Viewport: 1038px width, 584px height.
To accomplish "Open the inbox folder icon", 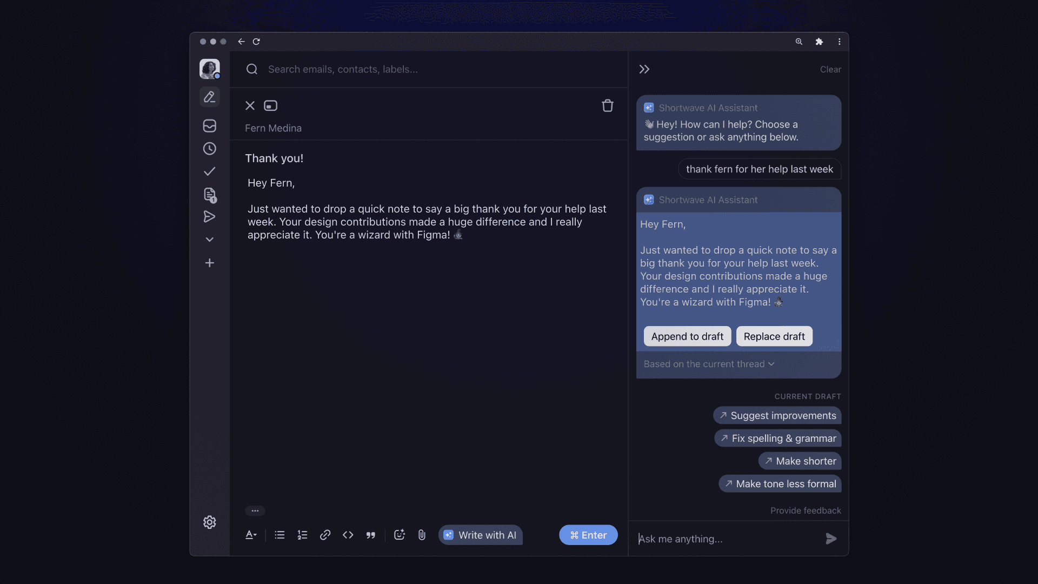I will 210,127.
